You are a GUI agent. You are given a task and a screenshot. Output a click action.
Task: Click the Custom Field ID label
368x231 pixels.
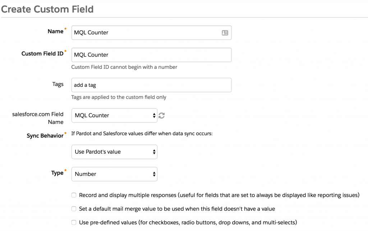42,54
